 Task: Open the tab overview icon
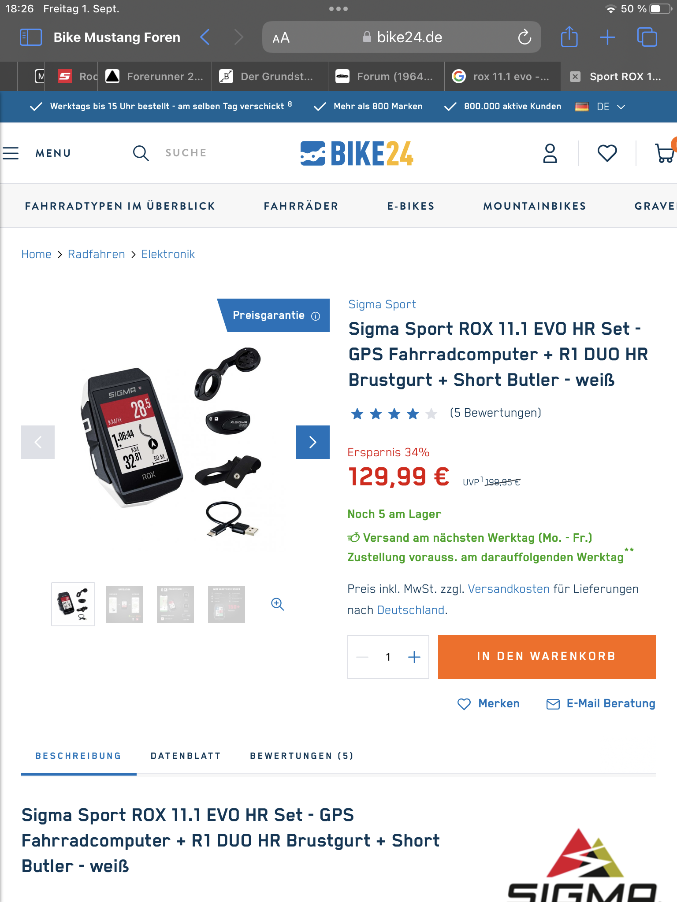[x=647, y=37]
